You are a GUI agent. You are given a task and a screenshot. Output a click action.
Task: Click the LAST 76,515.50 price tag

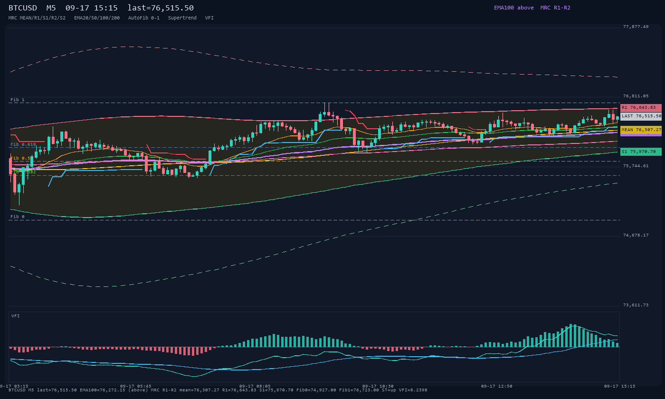[x=641, y=116]
